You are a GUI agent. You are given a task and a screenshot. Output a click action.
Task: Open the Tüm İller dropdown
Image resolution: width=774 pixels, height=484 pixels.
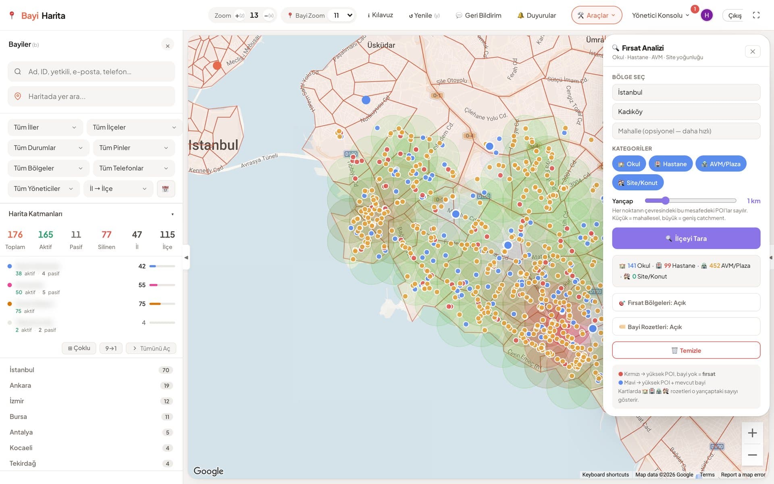pos(45,127)
